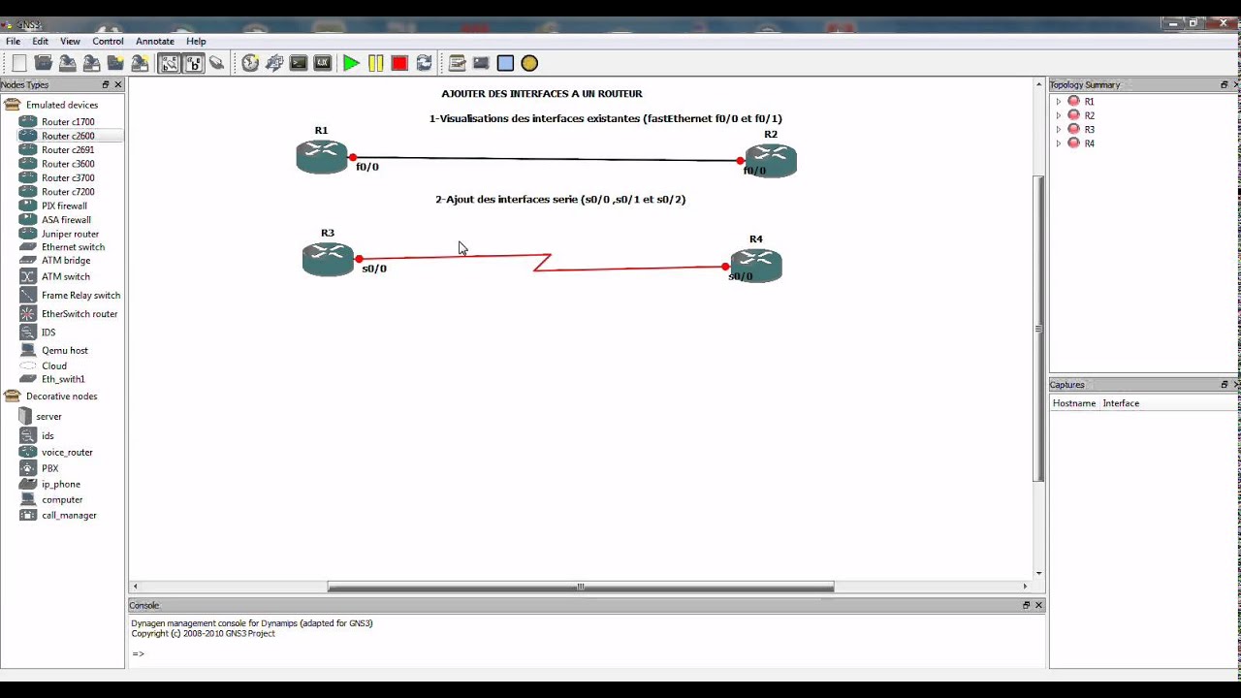Screen dimensions: 1241x698
Task: Select ip_phone decorative node
Action: click(x=61, y=485)
